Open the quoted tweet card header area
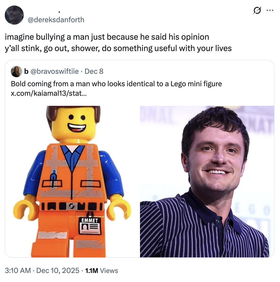Screen dimensions: 280x282 coord(57,71)
